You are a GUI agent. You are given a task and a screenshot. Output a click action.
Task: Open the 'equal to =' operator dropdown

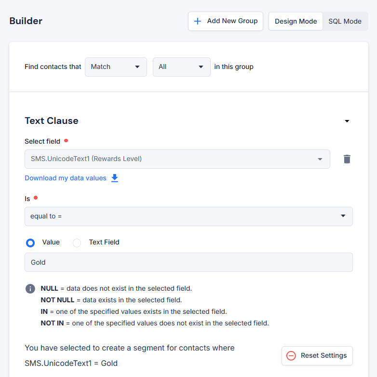coord(188,216)
